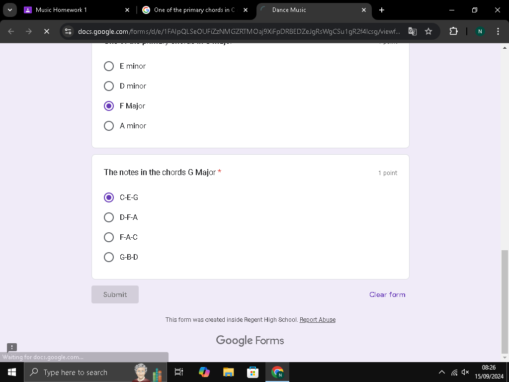Open the Windows Start menu
Screen dimensions: 509x382
click(12, 372)
